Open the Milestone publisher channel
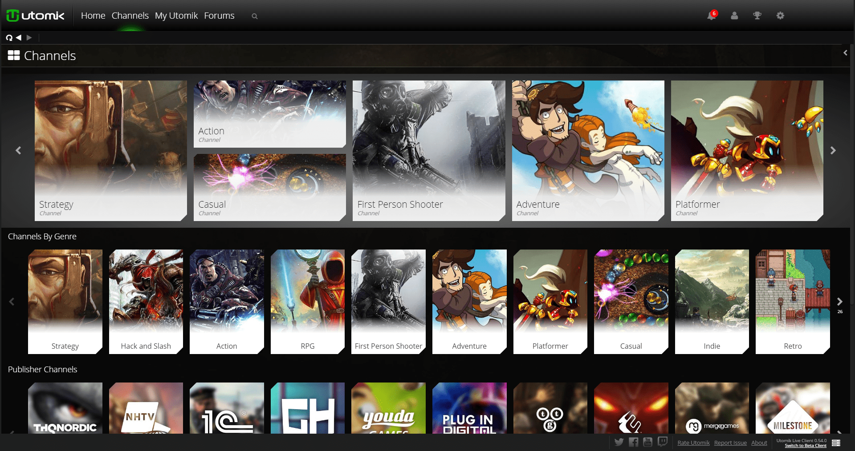This screenshot has height=451, width=855. [793, 408]
